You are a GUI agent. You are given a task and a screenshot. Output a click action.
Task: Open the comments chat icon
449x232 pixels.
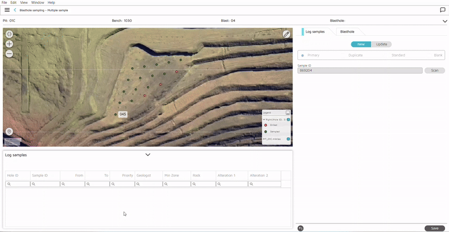442,10
